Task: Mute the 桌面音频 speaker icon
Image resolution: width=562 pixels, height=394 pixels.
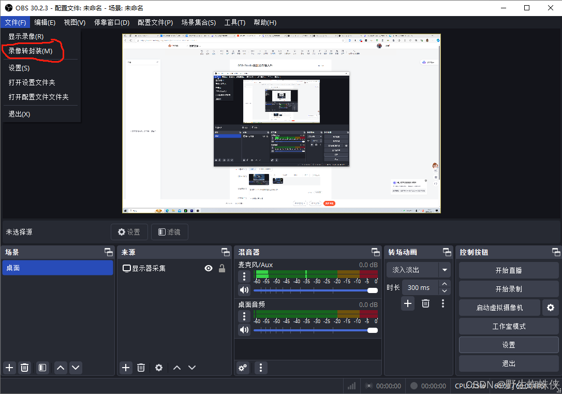Action: 244,329
